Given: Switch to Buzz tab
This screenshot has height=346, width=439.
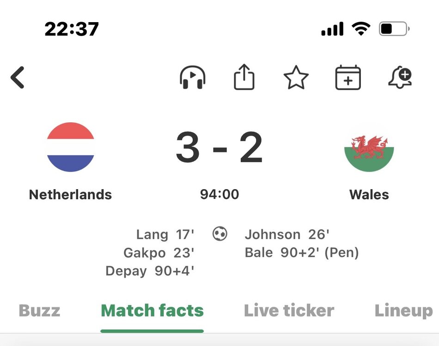Looking at the screenshot, I should coord(39,310).
